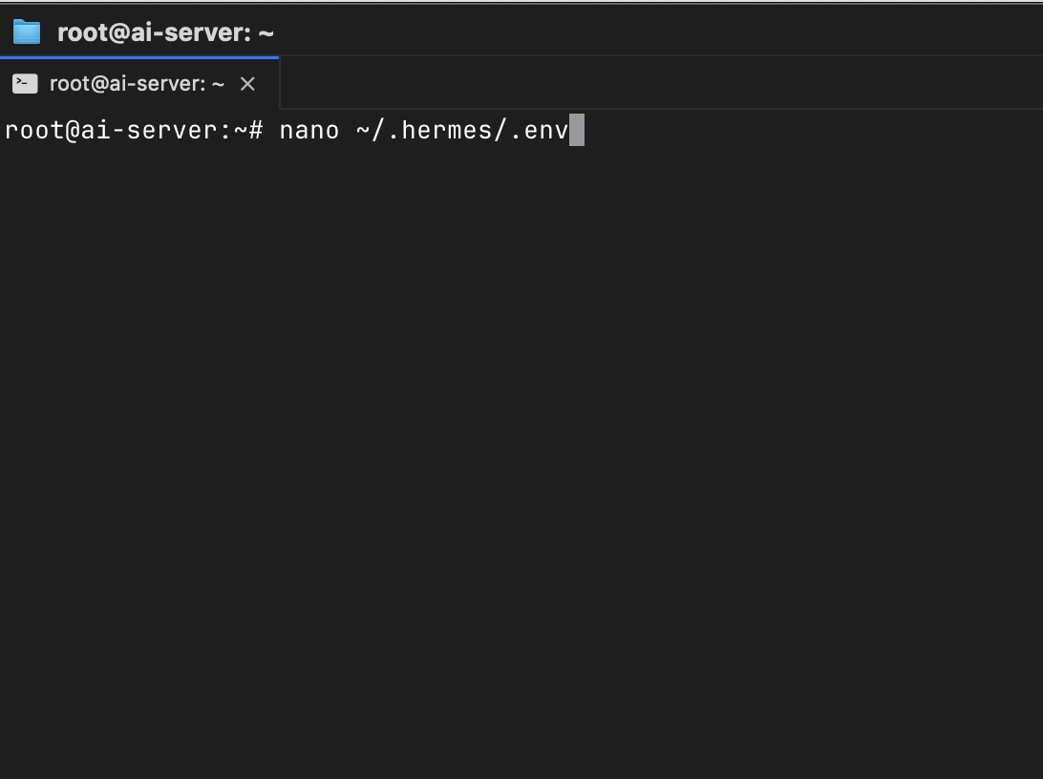This screenshot has width=1043, height=779.
Task: Click the empty title bar space right of title
Action: [x=658, y=32]
